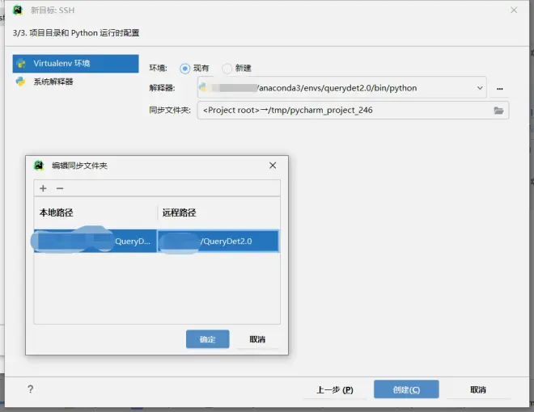The height and width of the screenshot is (412, 534).
Task: Click the 同步文件夹 path input field
Action: (345, 111)
